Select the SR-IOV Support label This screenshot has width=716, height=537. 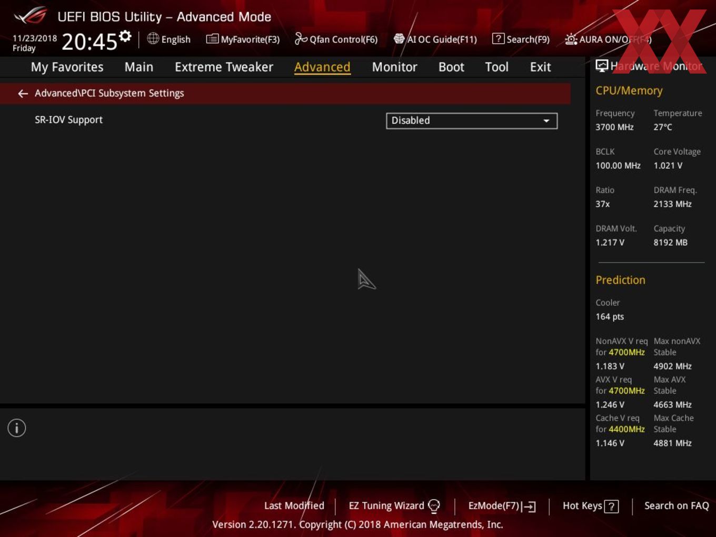coord(68,120)
